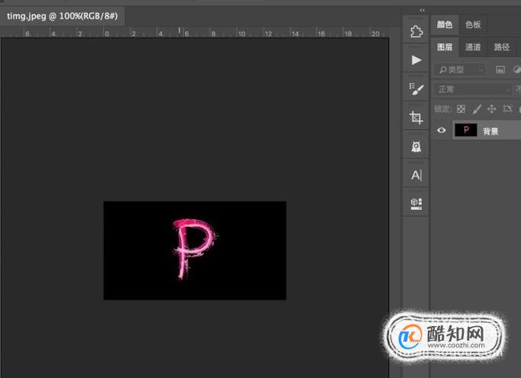Open the 类型 layer filter dropdown
This screenshot has width=521, height=378.
tap(460, 69)
